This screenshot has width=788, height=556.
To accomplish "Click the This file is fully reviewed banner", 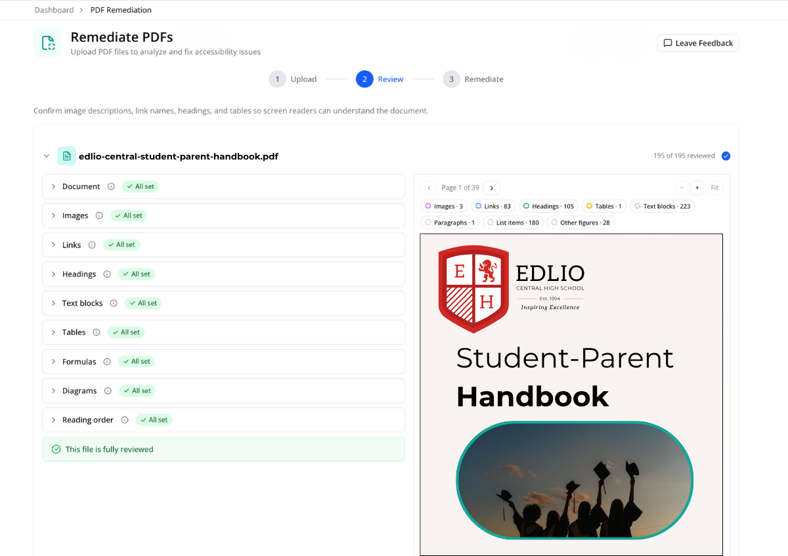I will coord(224,450).
